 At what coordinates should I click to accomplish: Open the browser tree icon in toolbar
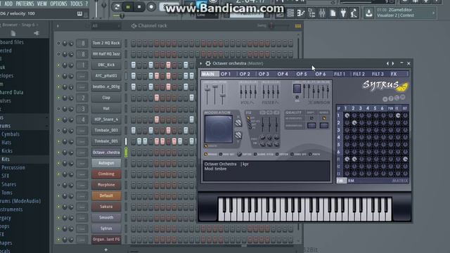click(311, 13)
